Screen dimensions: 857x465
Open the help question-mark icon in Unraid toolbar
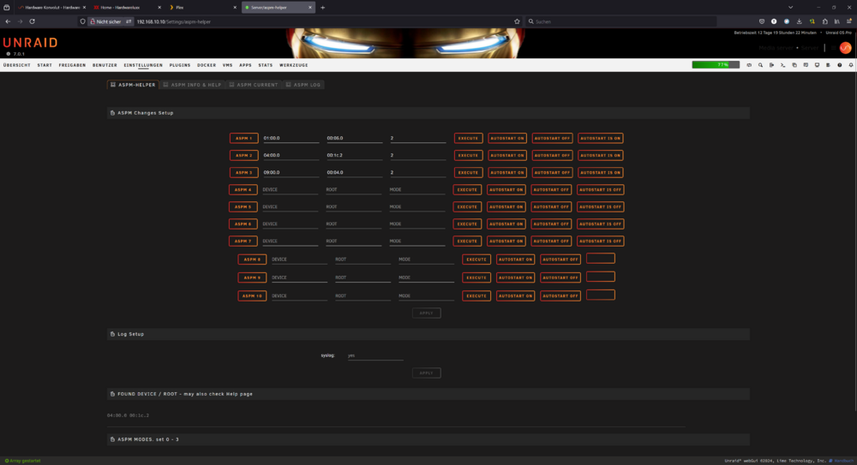click(x=840, y=65)
